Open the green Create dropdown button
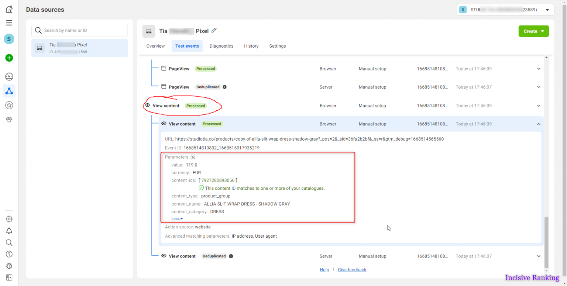 pyautogui.click(x=533, y=31)
